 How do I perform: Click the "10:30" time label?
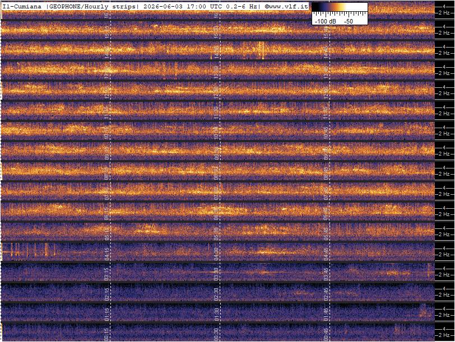coord(216,133)
